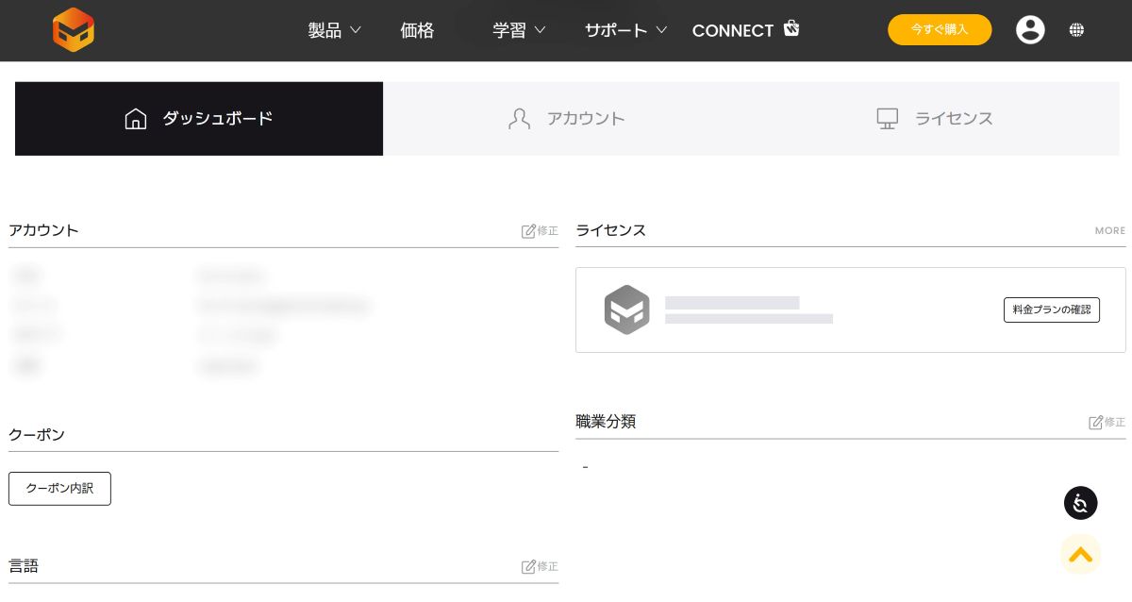Expand the サポート dropdown menu

[625, 30]
